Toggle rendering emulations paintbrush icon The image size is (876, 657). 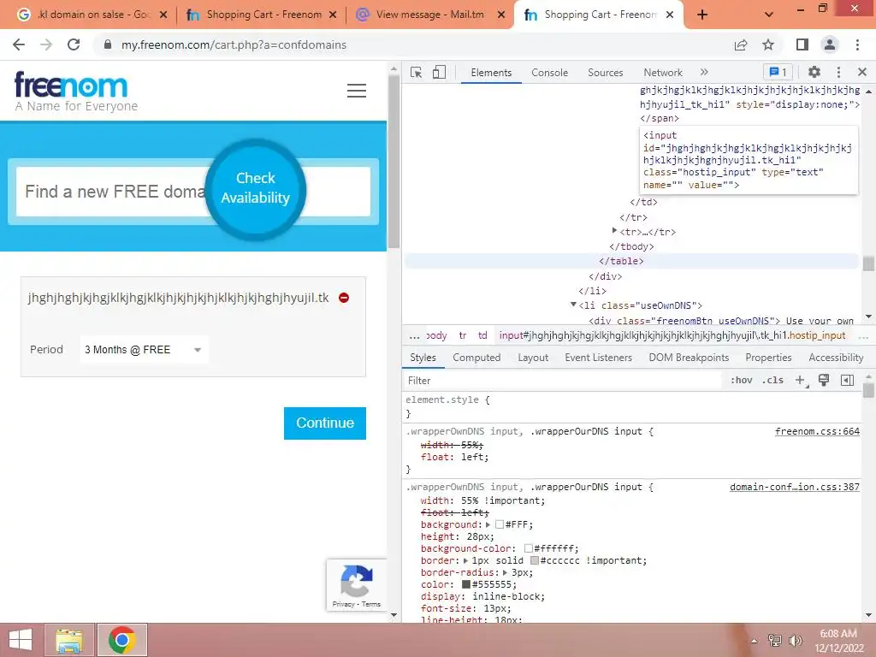[824, 381]
